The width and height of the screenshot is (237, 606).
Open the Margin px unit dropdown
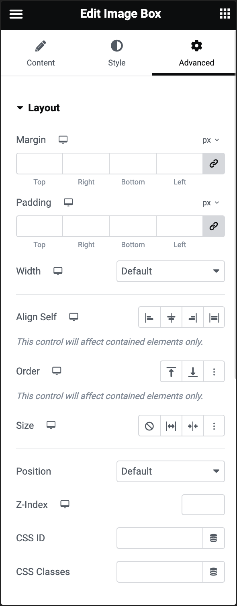tap(211, 139)
